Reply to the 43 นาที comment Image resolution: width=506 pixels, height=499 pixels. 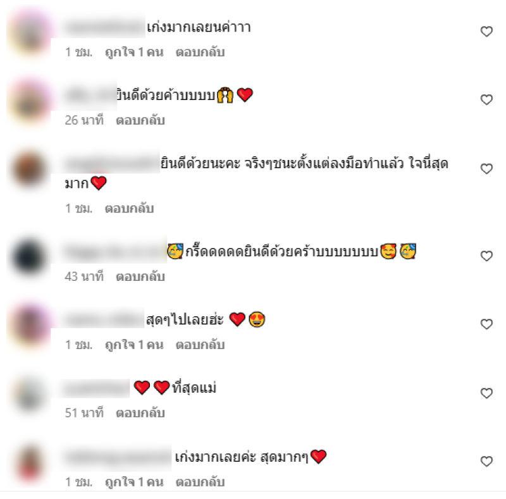140,276
